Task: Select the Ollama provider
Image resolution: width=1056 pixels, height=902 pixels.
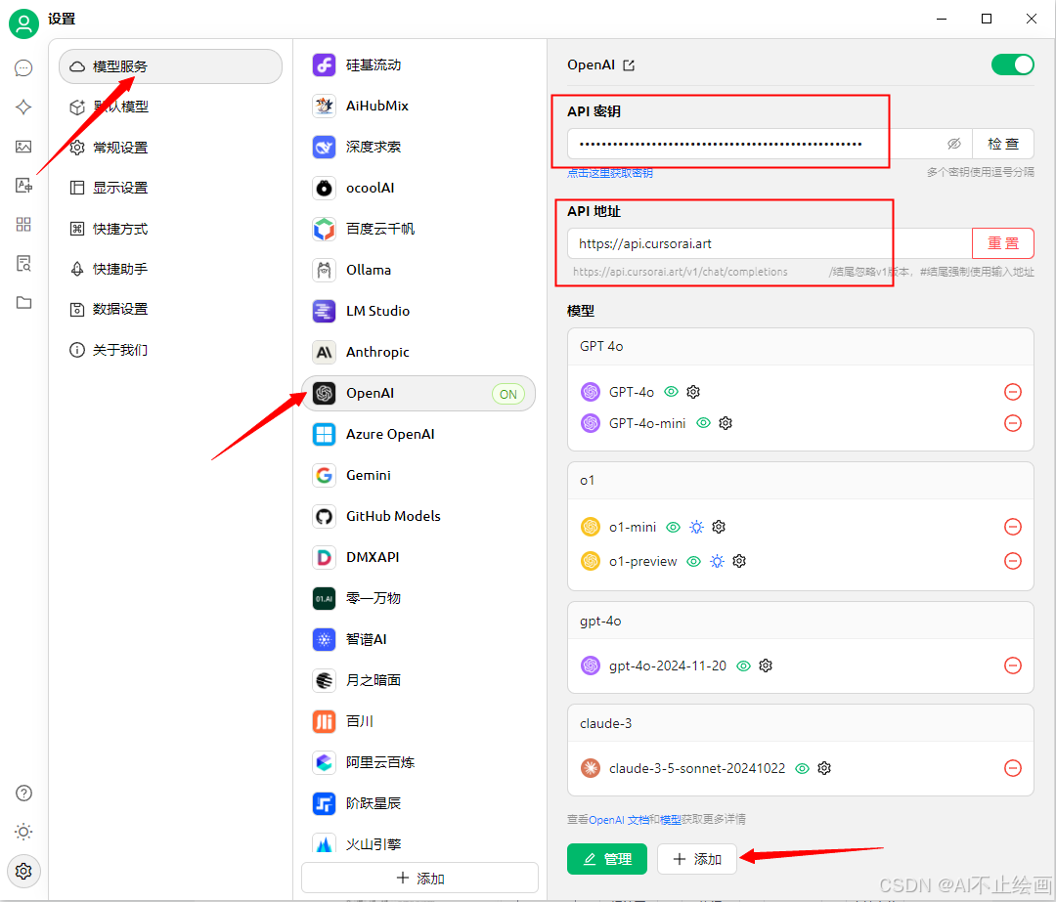Action: (418, 270)
